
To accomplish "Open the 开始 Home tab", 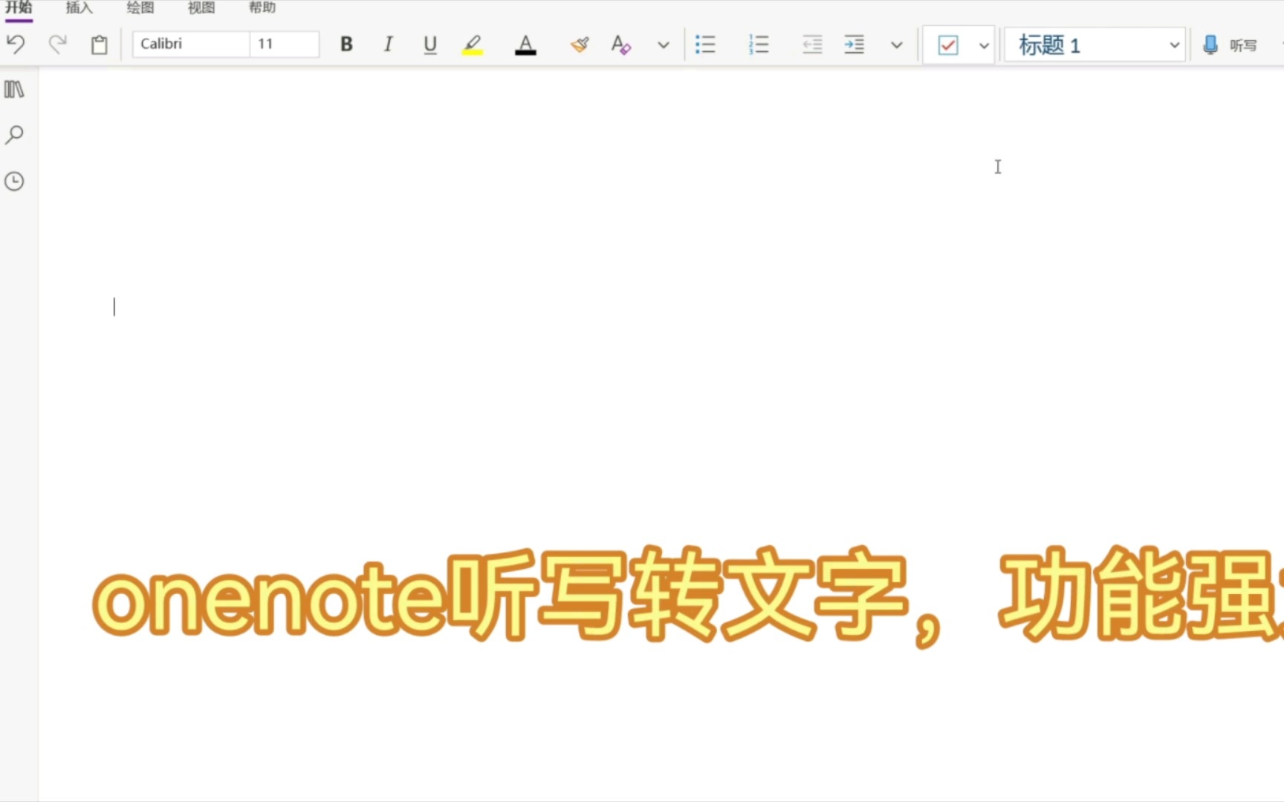I will tap(19, 8).
